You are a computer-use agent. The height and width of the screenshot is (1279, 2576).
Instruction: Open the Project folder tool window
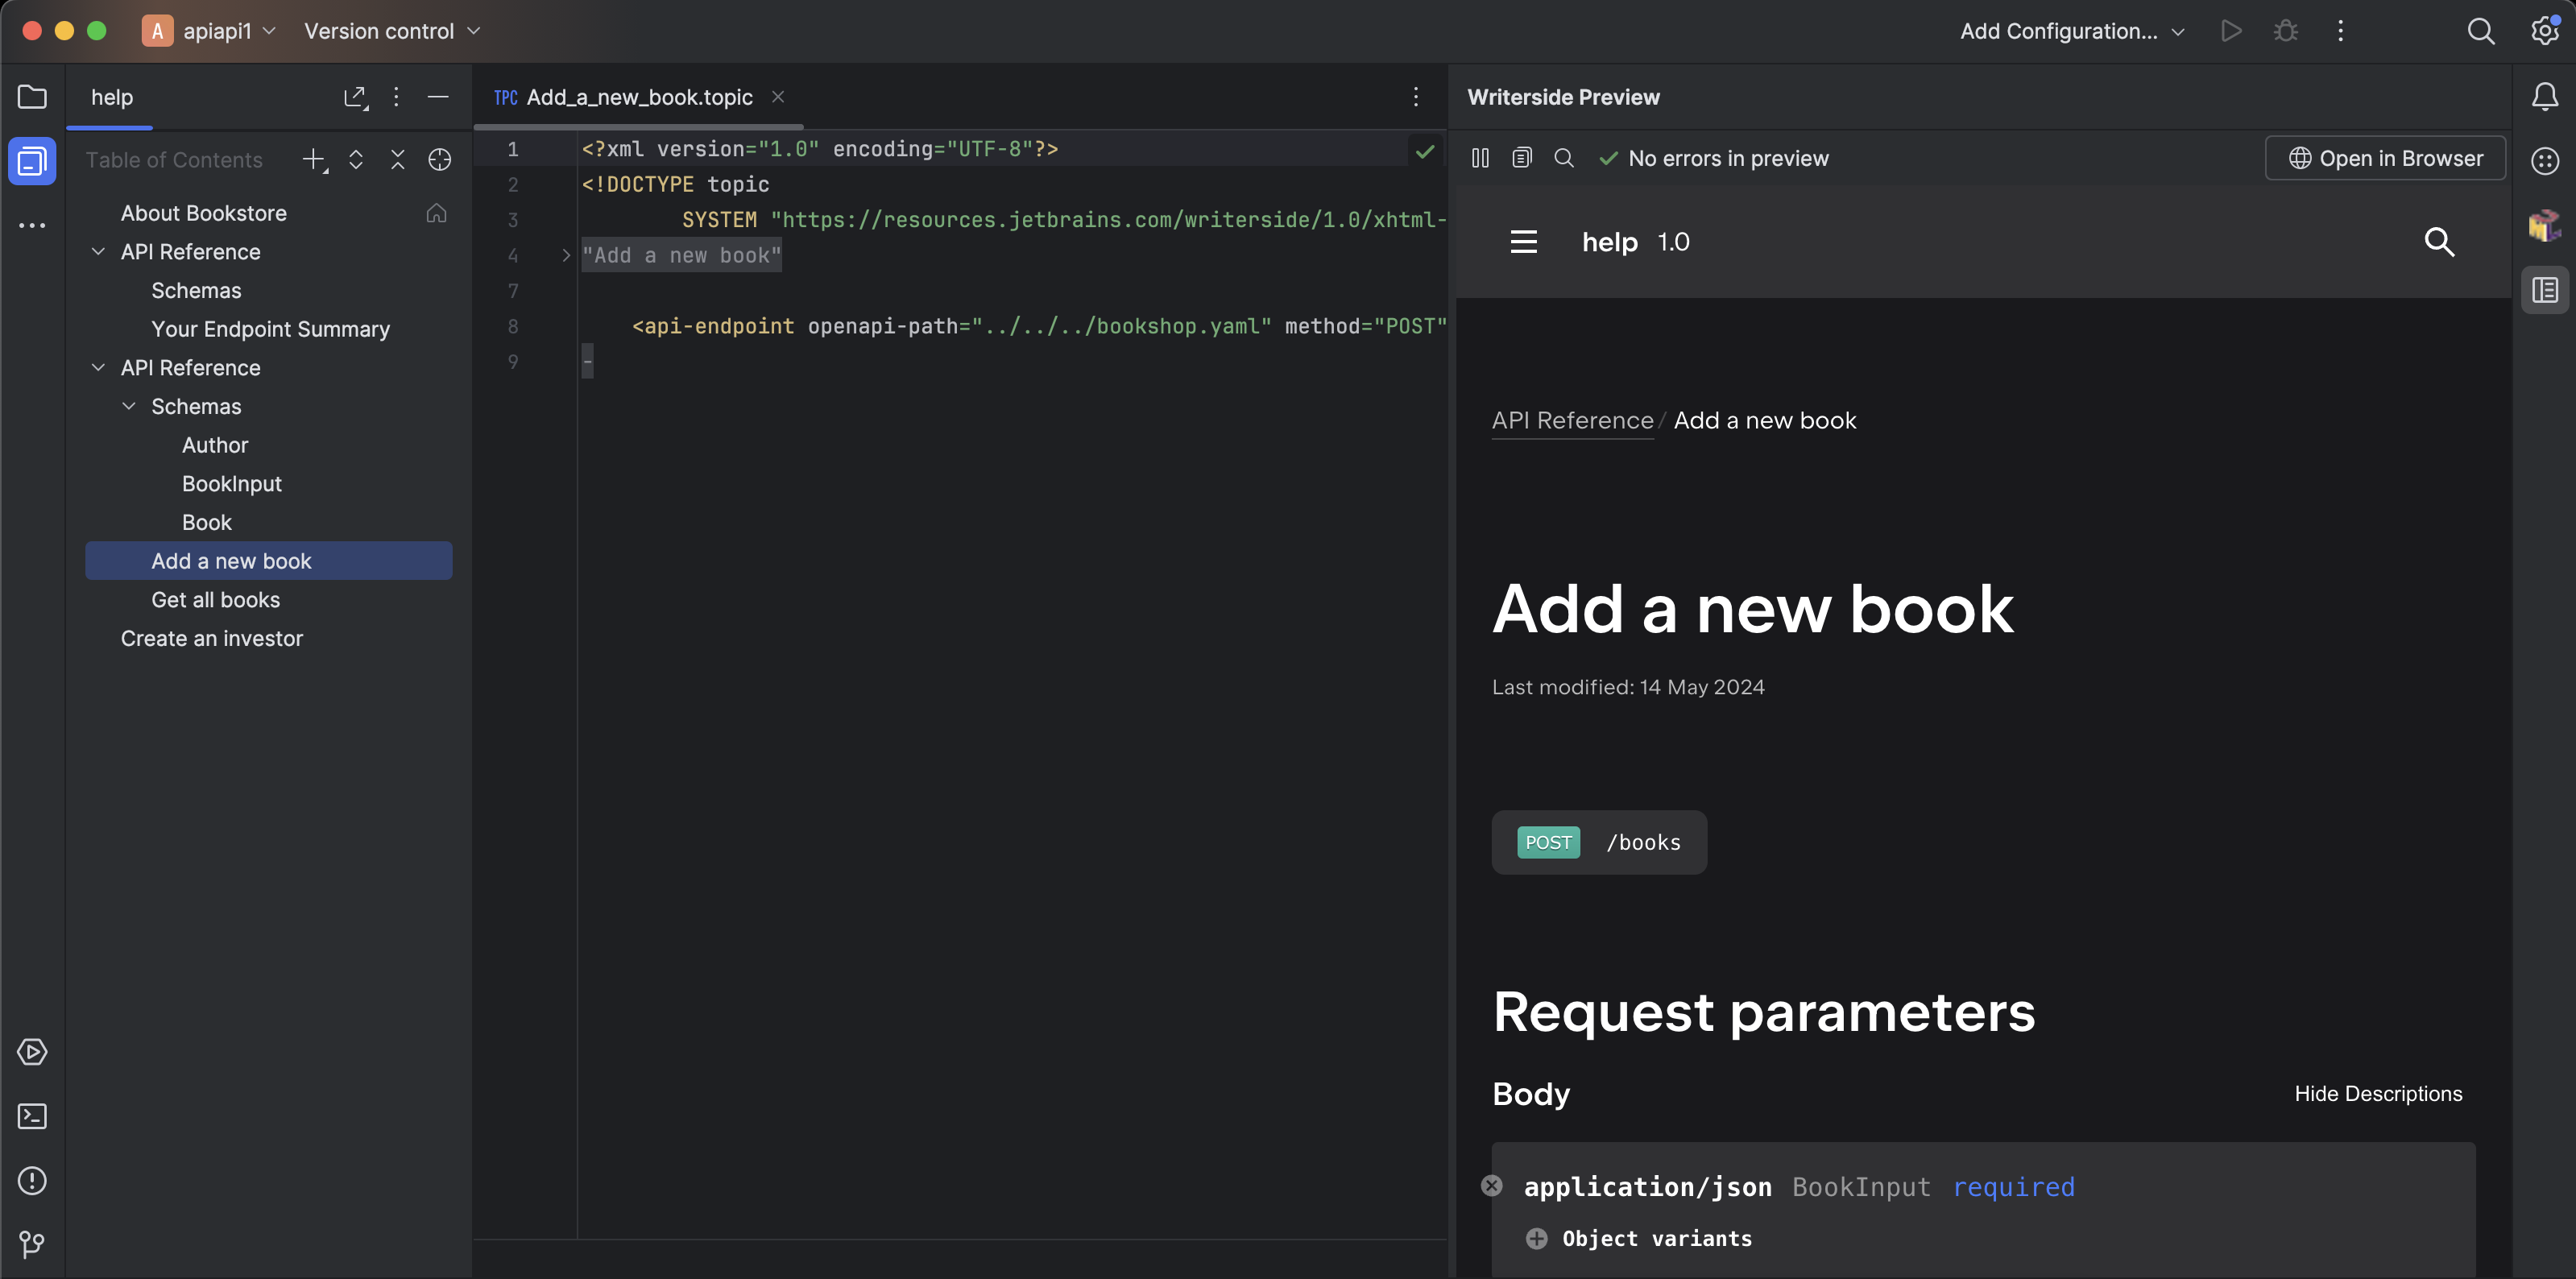(x=32, y=97)
